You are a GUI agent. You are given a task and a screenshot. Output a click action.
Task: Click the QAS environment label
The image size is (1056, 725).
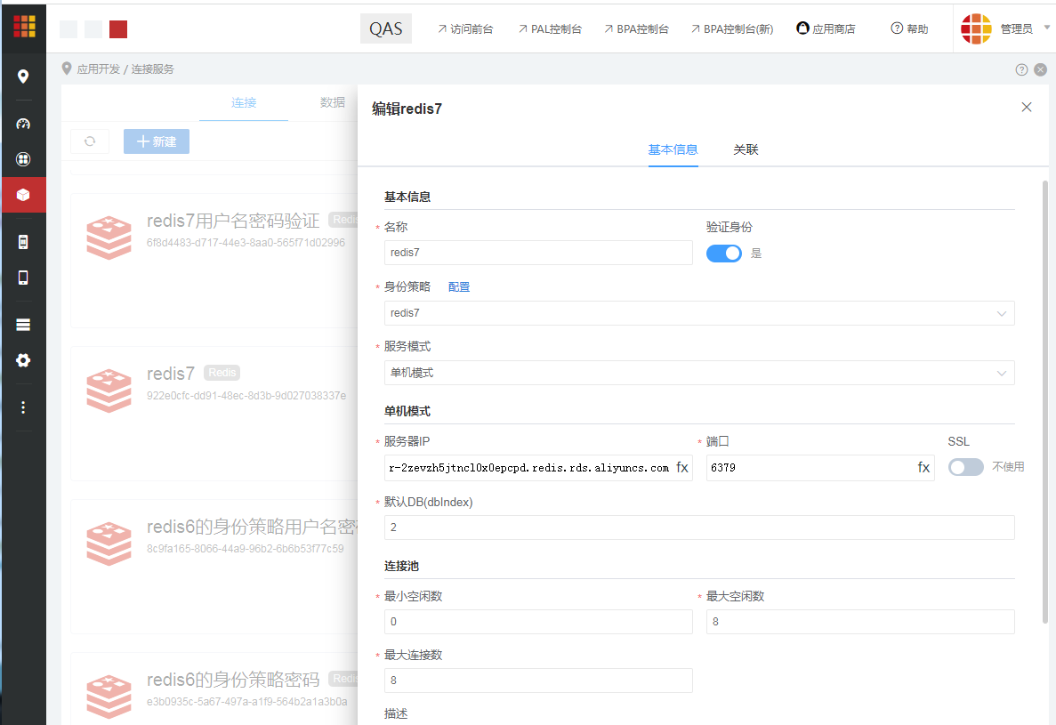[386, 28]
